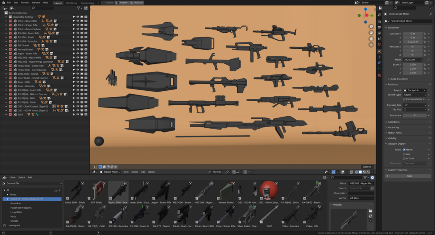Click load custom preview folder icon

[371, 211]
